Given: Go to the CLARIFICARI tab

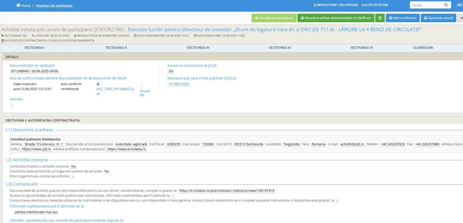Looking at the screenshot, I should pos(423,47).
